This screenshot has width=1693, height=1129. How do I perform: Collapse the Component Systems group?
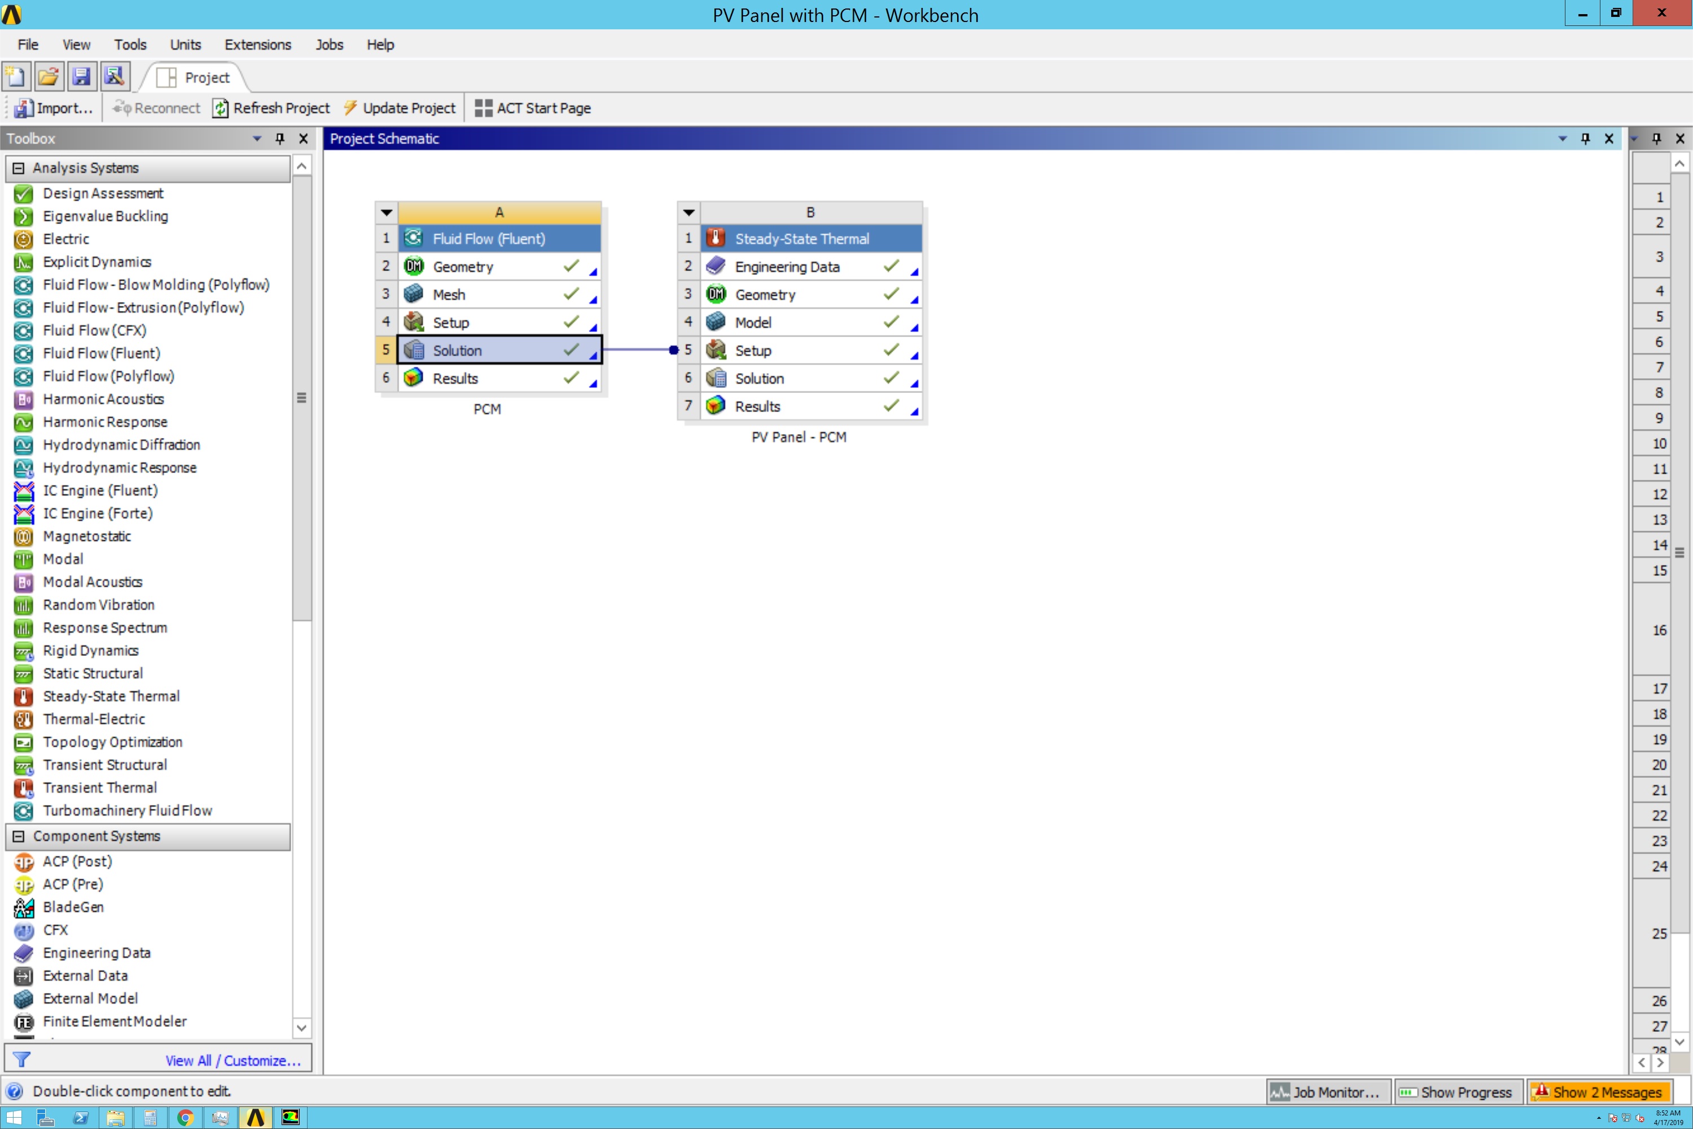pos(19,836)
